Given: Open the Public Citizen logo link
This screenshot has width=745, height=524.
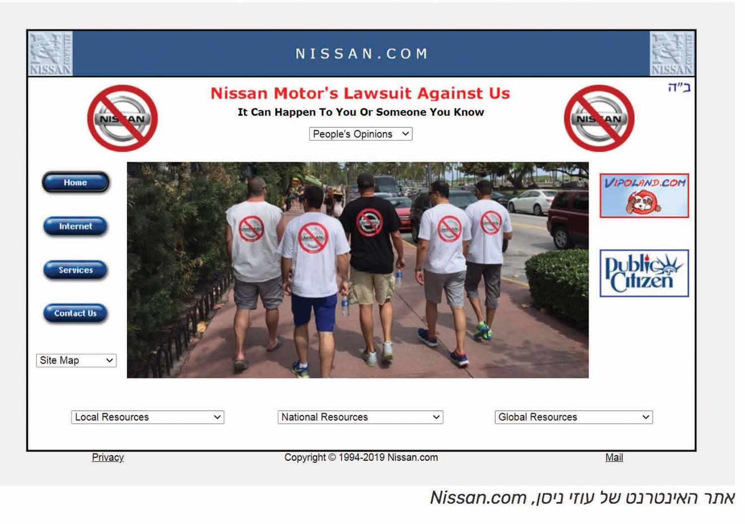Looking at the screenshot, I should click(644, 273).
